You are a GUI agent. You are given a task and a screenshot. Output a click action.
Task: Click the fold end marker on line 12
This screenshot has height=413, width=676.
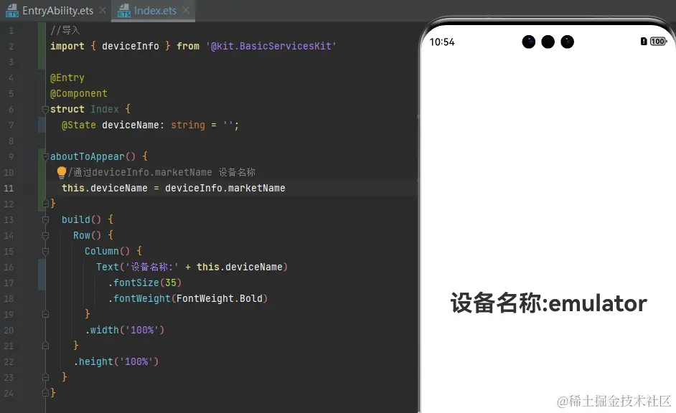point(44,203)
